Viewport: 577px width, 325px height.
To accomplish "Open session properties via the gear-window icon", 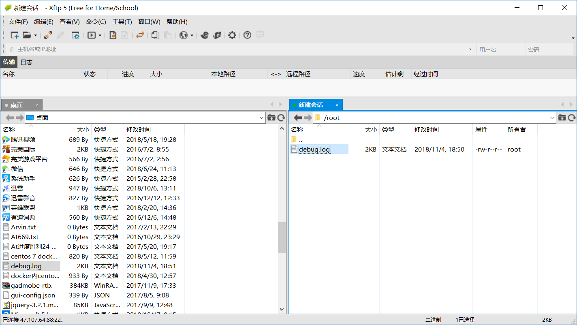I will [x=76, y=35].
